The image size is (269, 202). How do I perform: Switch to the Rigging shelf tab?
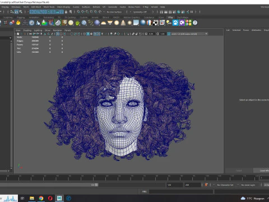tap(21, 17)
